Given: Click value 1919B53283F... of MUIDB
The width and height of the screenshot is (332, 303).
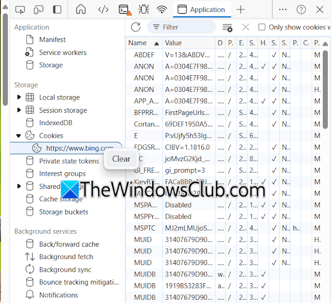Looking at the screenshot, I should [188, 285].
